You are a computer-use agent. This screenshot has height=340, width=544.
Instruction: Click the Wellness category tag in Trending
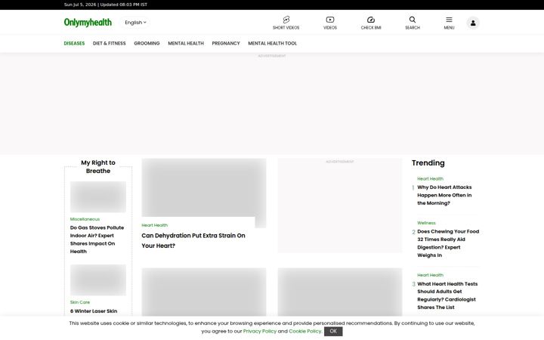point(426,223)
